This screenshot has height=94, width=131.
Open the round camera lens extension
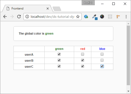[x=102, y=17]
